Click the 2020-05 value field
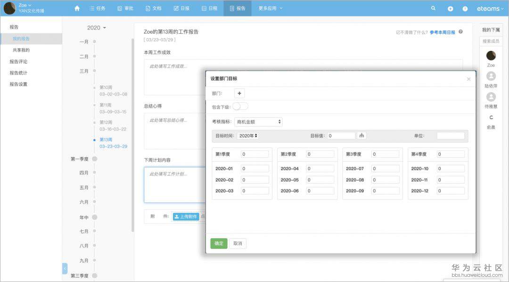 [x=320, y=180]
